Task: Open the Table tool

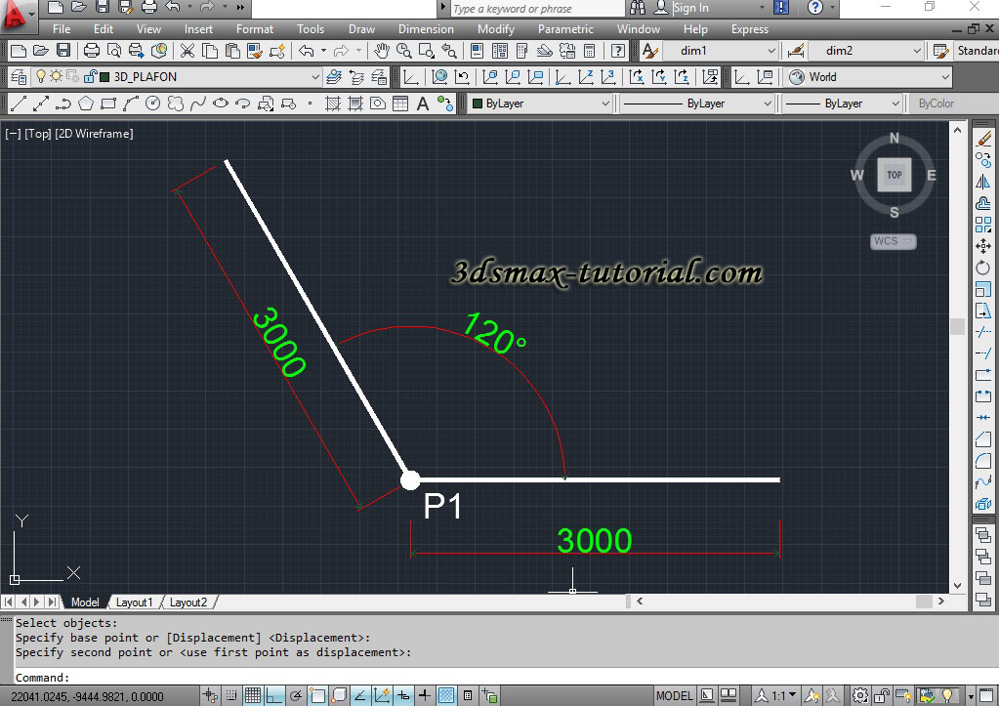Action: [400, 104]
